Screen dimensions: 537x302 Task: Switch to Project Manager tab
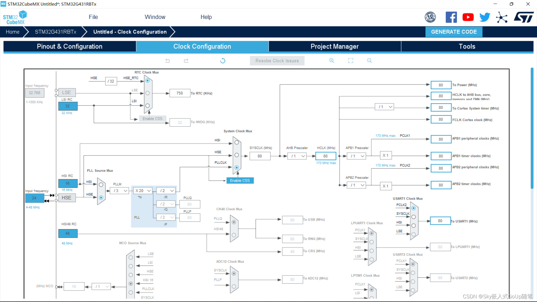(335, 46)
